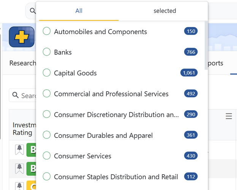The width and height of the screenshot is (237, 190).
Task: Click the 766 count badge next to Banks
Action: point(191,52)
